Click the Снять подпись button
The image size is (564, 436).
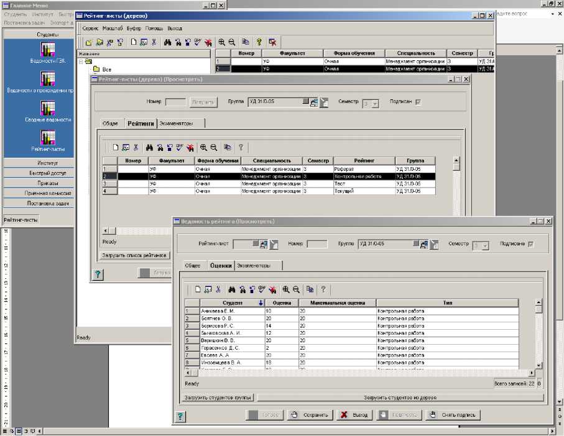(453, 415)
